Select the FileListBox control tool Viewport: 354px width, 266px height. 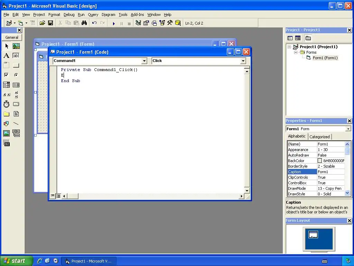[16, 114]
